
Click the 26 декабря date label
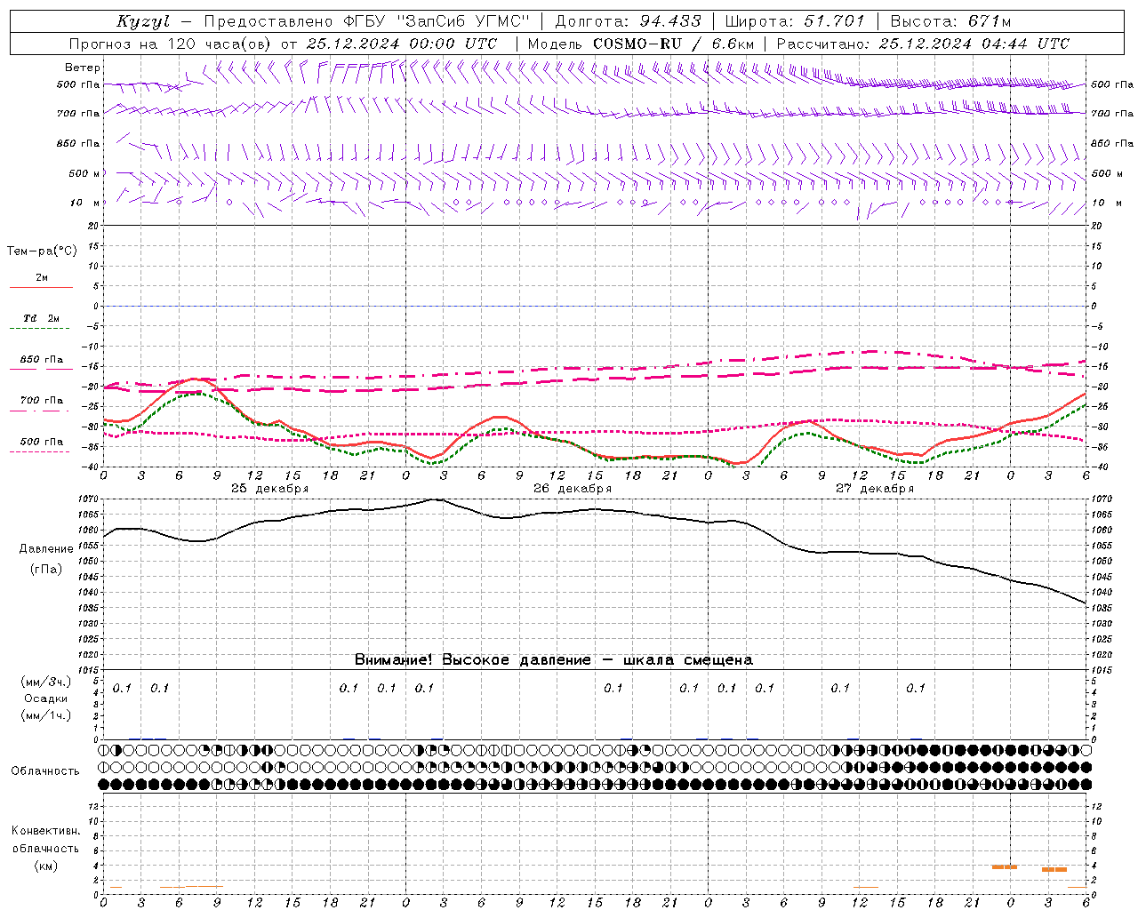(x=573, y=489)
